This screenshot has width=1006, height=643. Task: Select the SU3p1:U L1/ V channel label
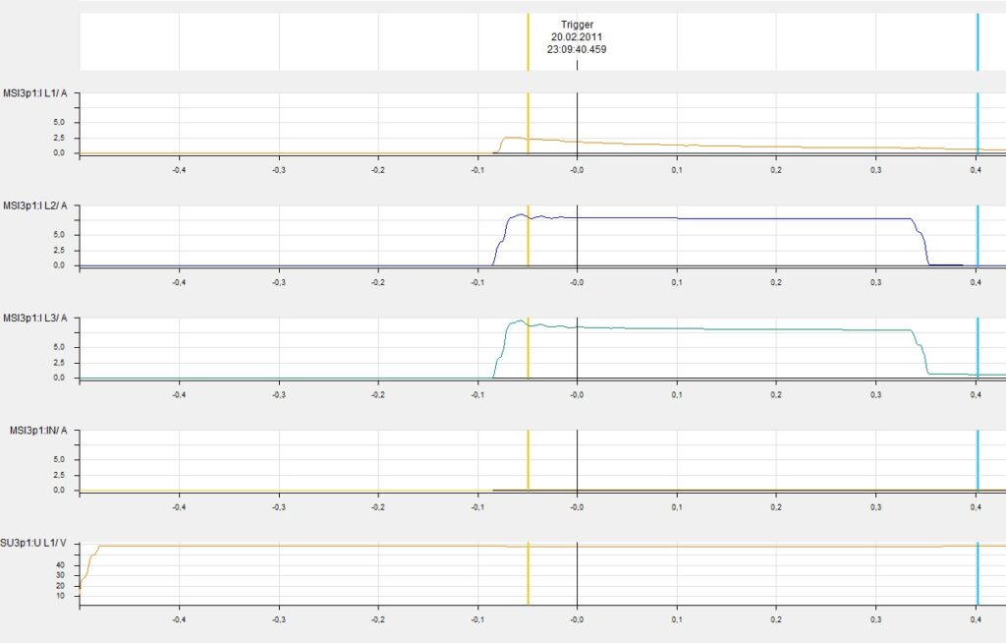tap(39, 543)
